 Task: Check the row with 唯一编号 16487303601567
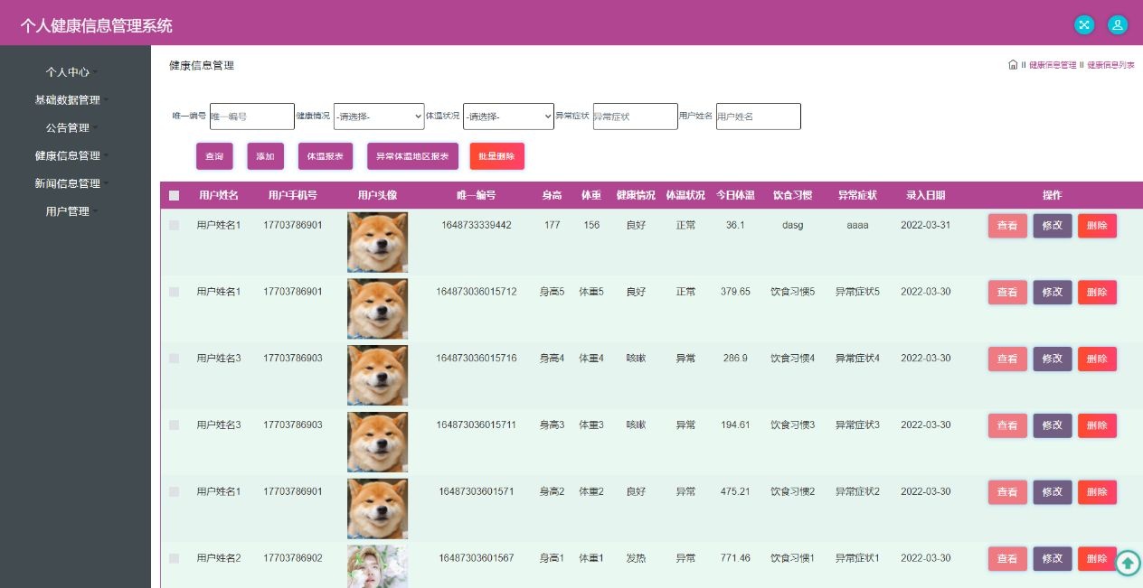pos(175,558)
